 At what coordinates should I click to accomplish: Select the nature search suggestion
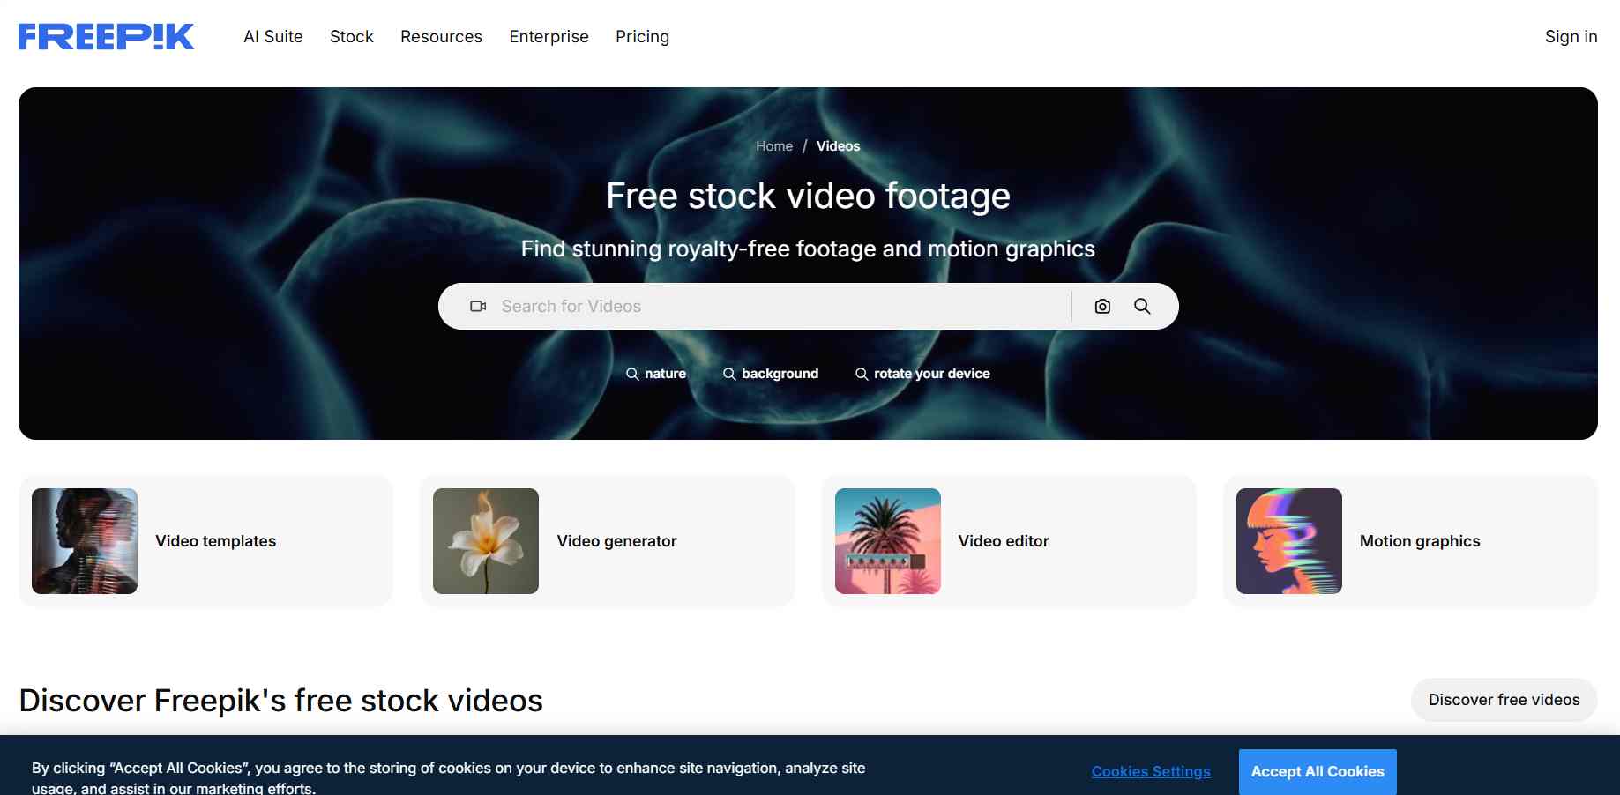[x=657, y=374]
